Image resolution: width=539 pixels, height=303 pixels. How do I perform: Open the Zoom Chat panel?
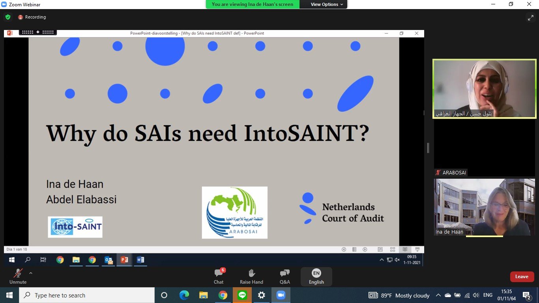(x=219, y=277)
